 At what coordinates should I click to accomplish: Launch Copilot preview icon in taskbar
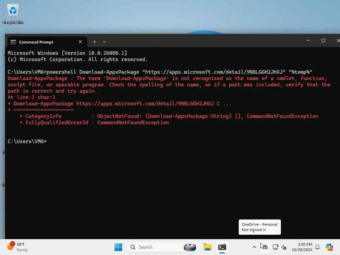(x=329, y=247)
